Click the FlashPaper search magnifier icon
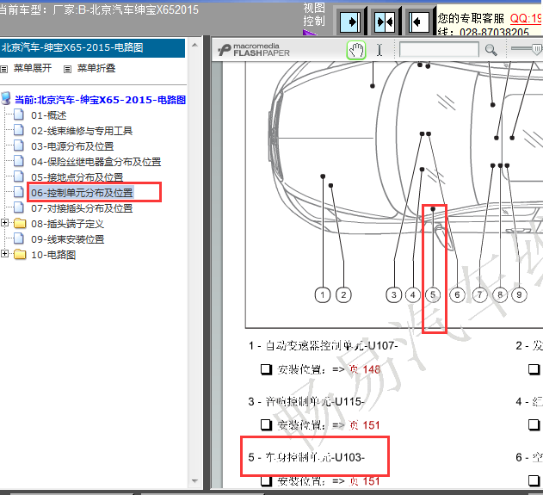This screenshot has width=543, height=495. pyautogui.click(x=491, y=50)
